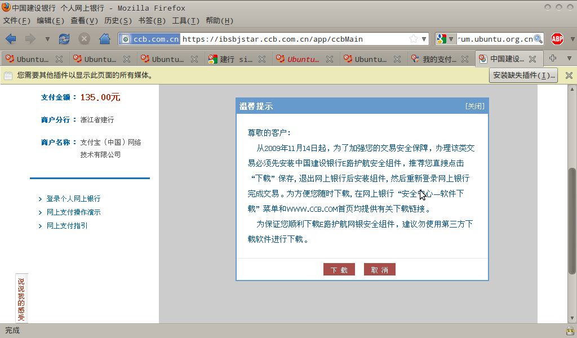The image size is (577, 338).
Task: Click [关闭] in the dialog header
Action: 474,106
